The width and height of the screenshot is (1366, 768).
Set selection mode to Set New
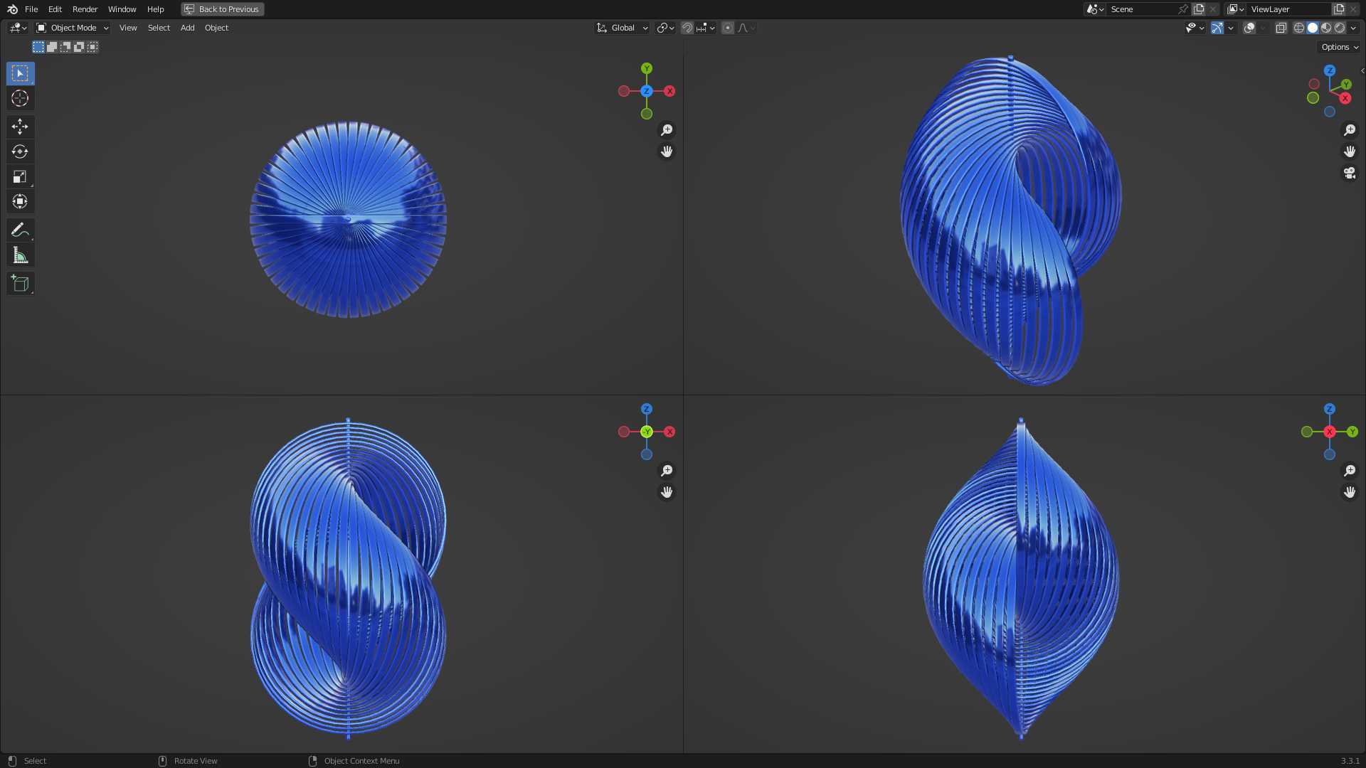(38, 47)
